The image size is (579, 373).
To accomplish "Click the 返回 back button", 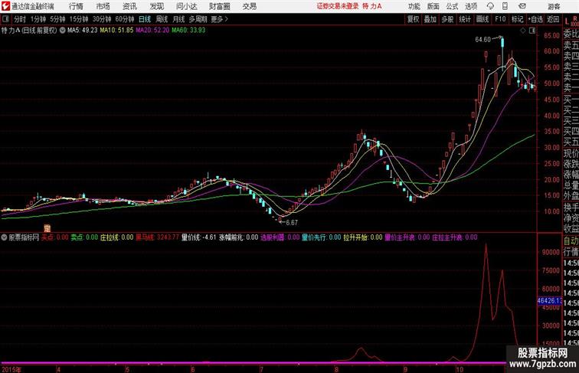I will point(553,19).
